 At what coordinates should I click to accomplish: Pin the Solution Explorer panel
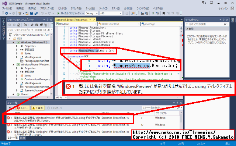click(x=48, y=20)
